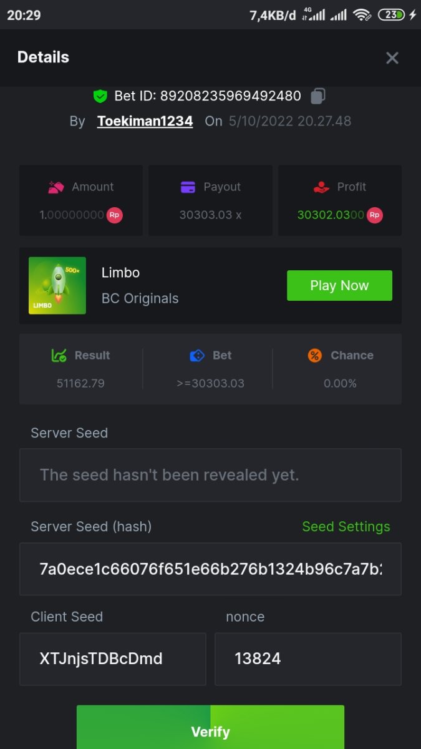Click the nonce input field
This screenshot has height=749, width=421.
tap(307, 658)
